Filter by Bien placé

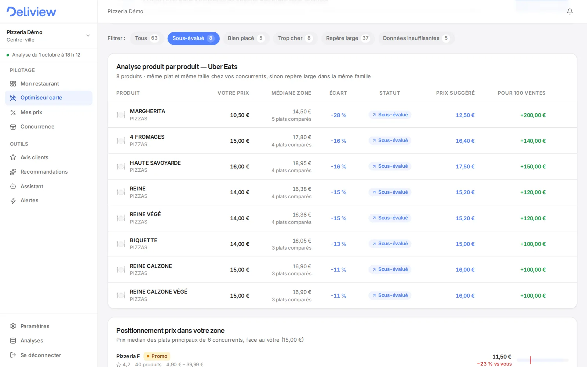(246, 38)
